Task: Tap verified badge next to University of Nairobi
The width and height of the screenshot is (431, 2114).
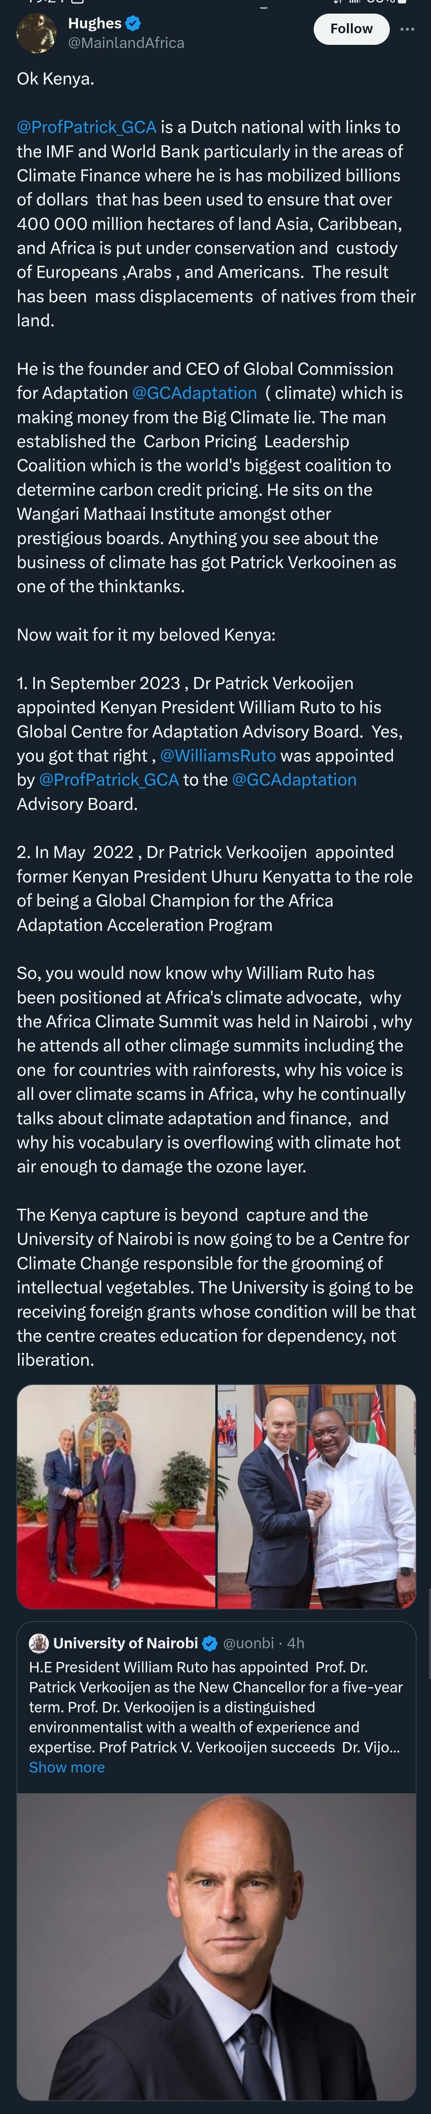Action: point(210,1643)
